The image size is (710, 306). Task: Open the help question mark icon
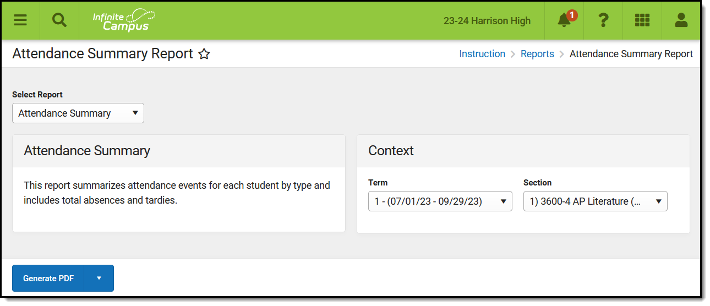point(603,20)
